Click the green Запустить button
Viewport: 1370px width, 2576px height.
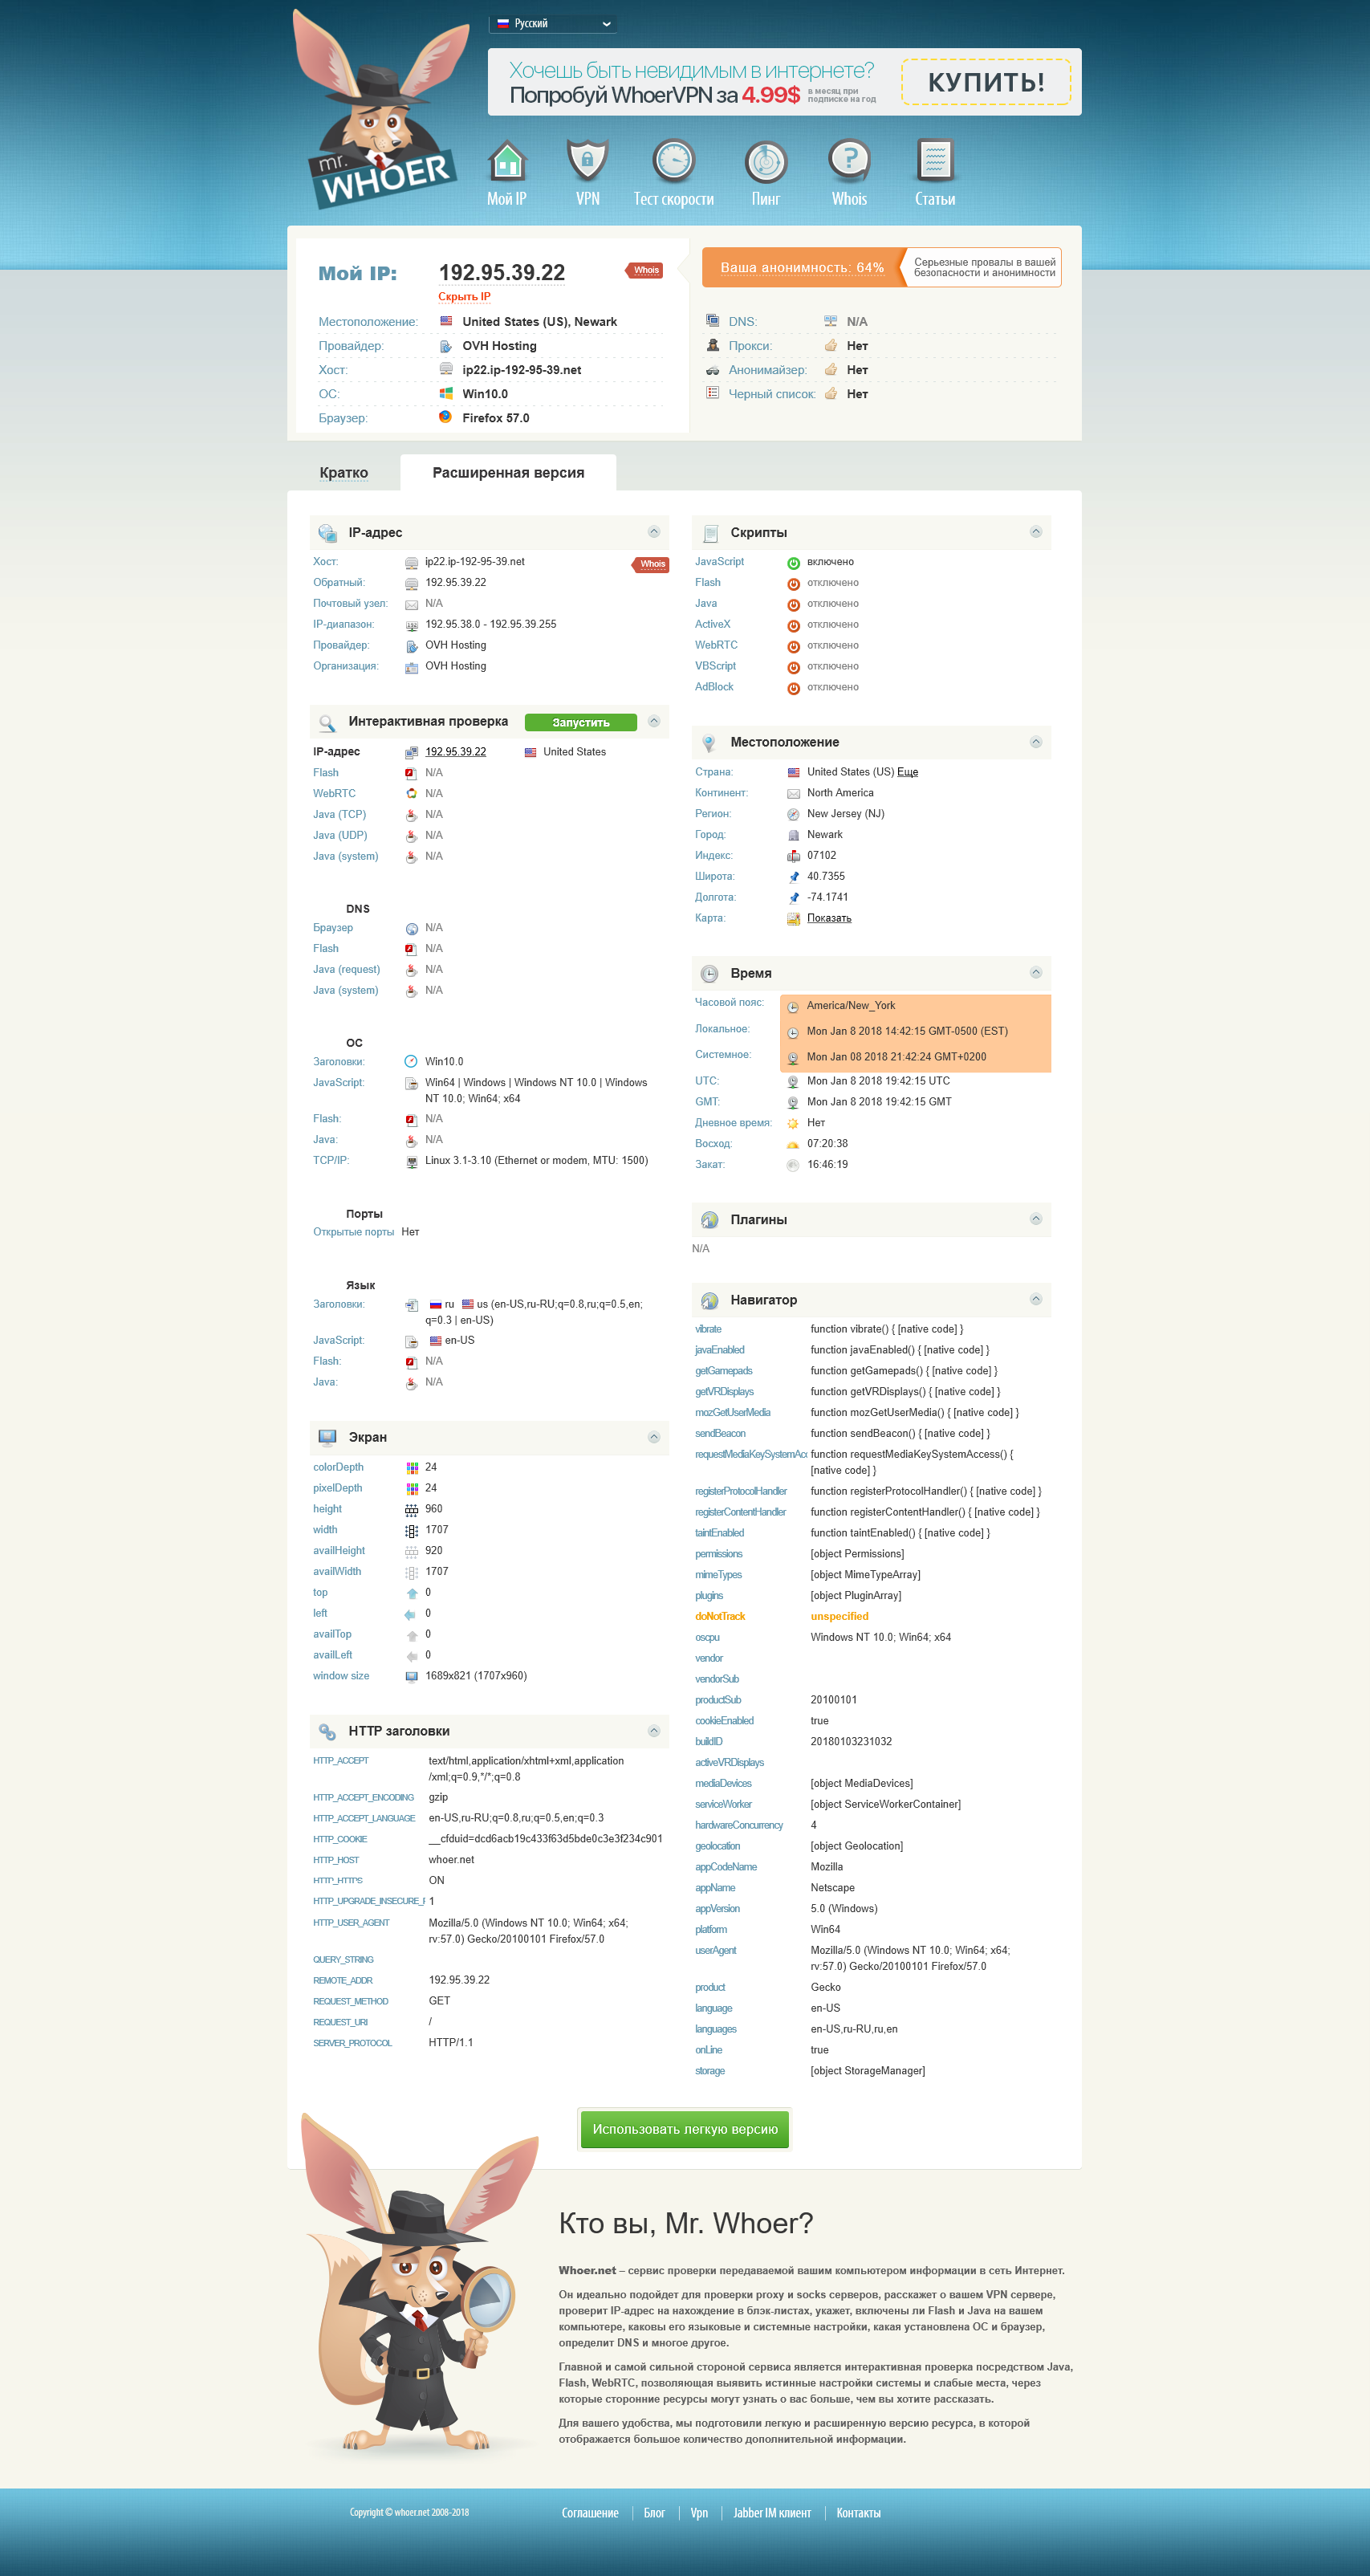[x=581, y=722]
